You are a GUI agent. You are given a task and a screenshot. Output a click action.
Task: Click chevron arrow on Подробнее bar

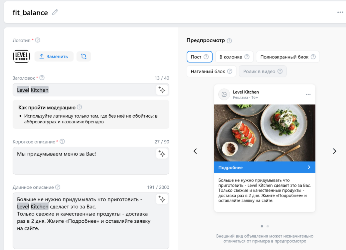point(309,168)
